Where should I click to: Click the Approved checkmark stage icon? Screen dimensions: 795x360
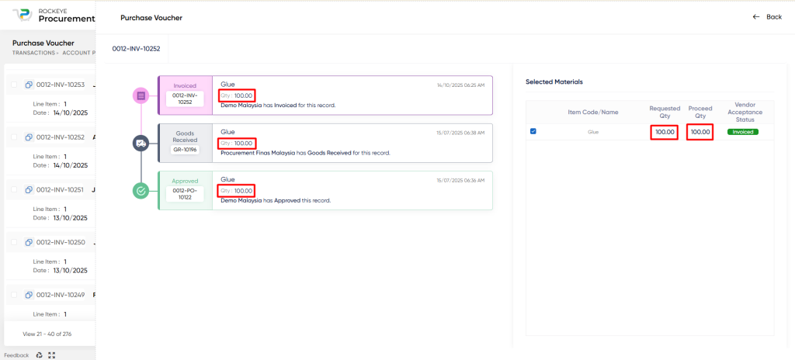[x=141, y=190]
